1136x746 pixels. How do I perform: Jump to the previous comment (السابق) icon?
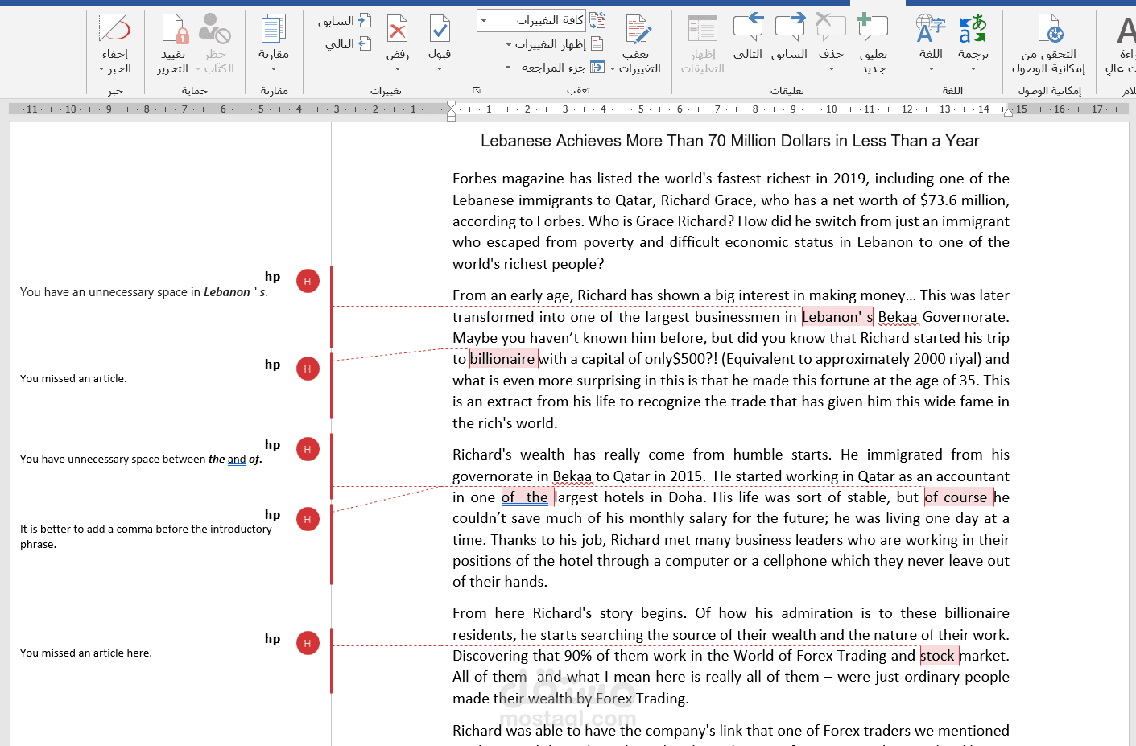(790, 27)
